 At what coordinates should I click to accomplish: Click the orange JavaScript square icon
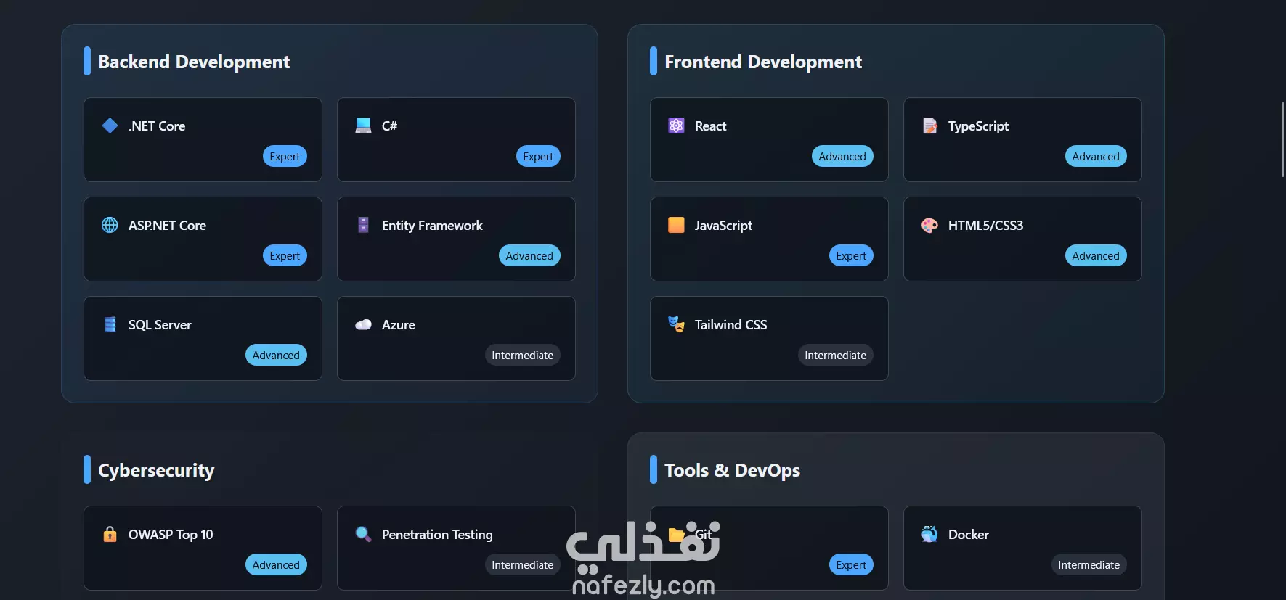676,225
